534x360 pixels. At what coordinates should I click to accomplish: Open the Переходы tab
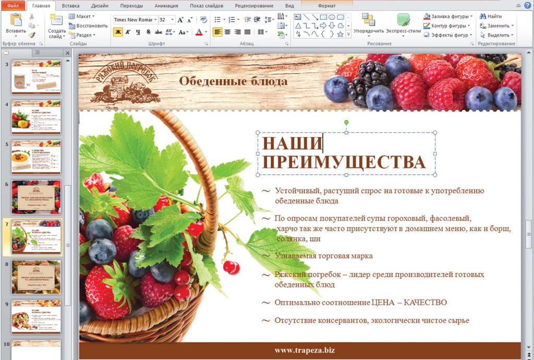(131, 5)
